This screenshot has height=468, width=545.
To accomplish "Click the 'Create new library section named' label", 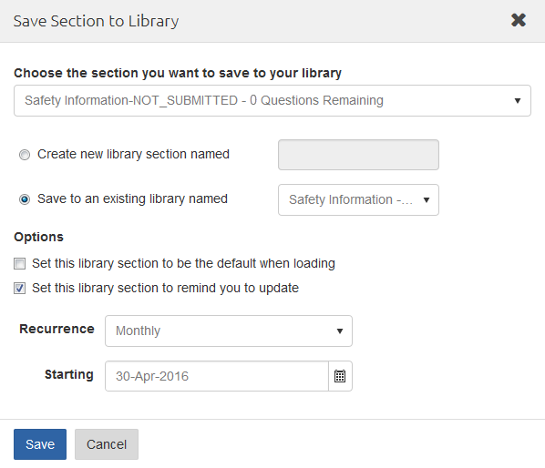I will pos(133,154).
